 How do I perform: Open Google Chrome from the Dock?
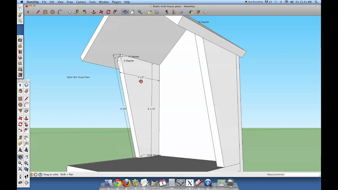[x=117, y=183]
